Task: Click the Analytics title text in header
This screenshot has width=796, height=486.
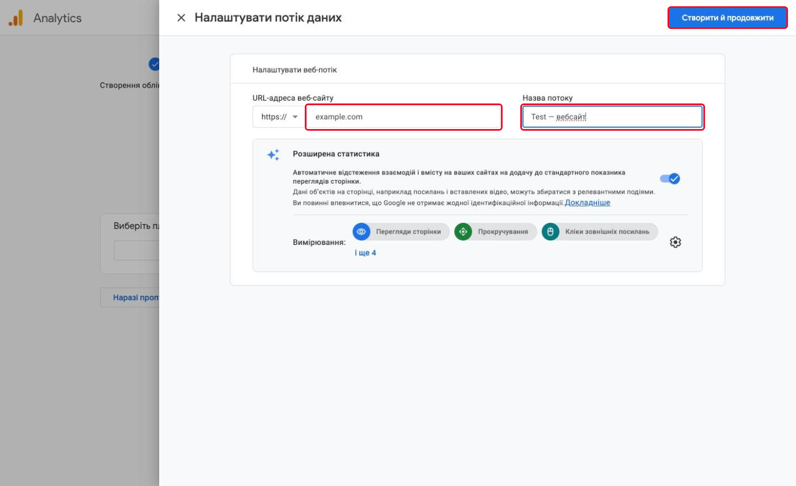Action: [57, 18]
